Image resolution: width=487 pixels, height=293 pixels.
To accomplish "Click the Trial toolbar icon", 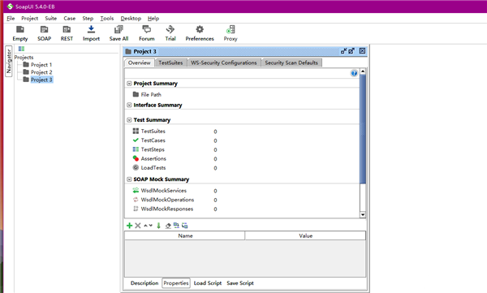I will (170, 33).
